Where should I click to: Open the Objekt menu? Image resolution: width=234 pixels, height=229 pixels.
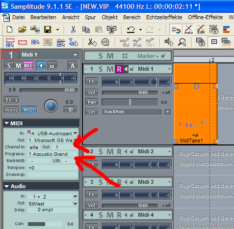tap(109, 17)
